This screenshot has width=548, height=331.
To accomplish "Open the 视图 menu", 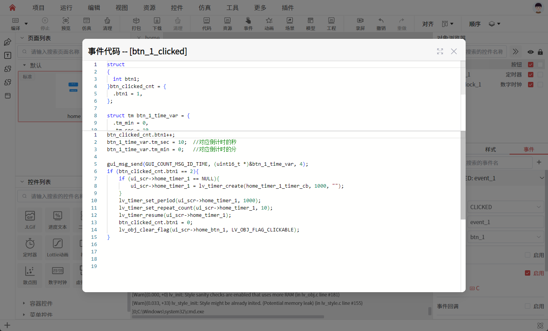I will tap(122, 8).
